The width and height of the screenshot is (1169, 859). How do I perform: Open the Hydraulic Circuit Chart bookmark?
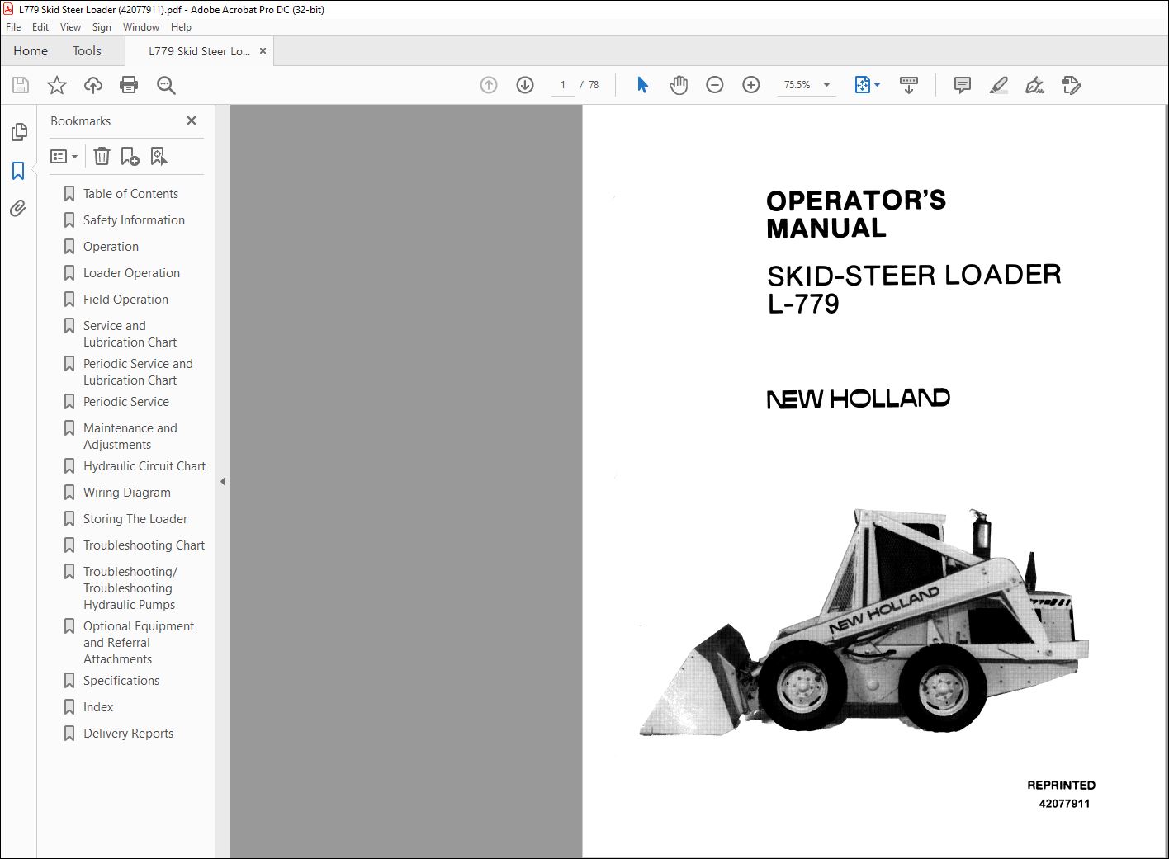pos(144,466)
